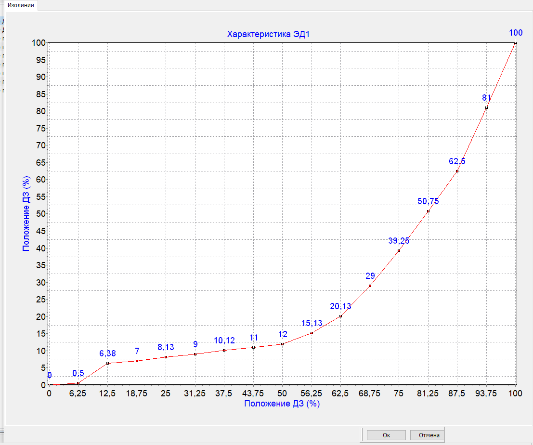Select the curve marker at value 62,5
The height and width of the screenshot is (445, 533).
click(457, 171)
